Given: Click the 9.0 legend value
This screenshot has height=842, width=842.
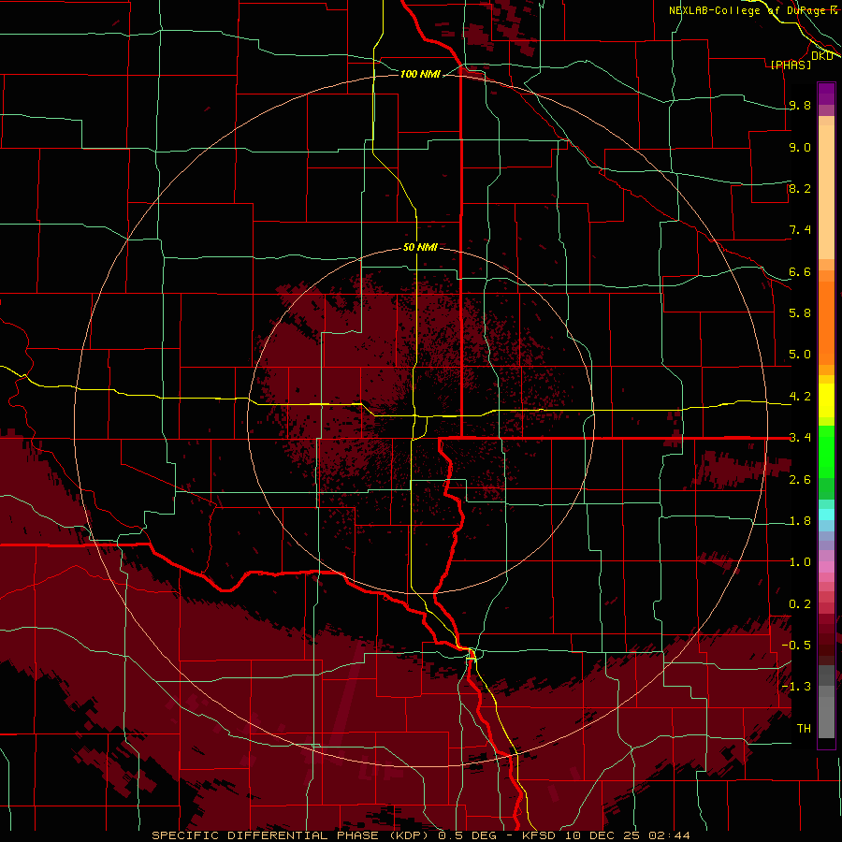Looking at the screenshot, I should tap(800, 147).
